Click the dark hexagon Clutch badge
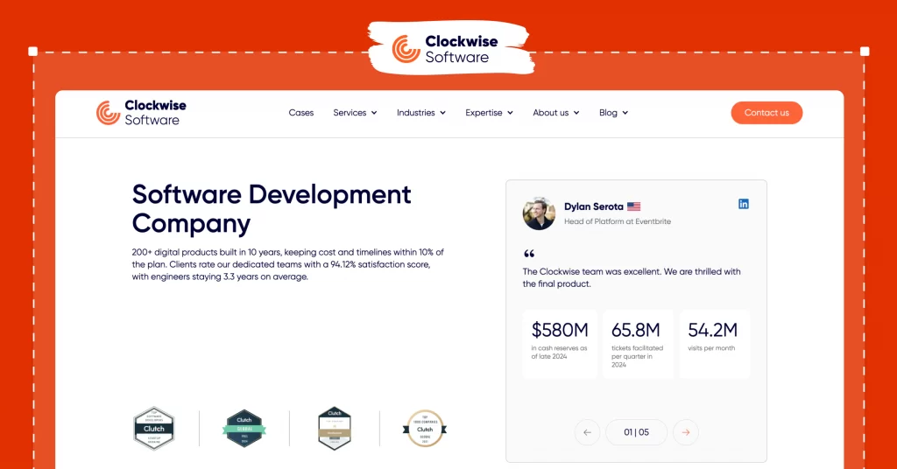Viewport: 897px width, 469px height. (335, 429)
